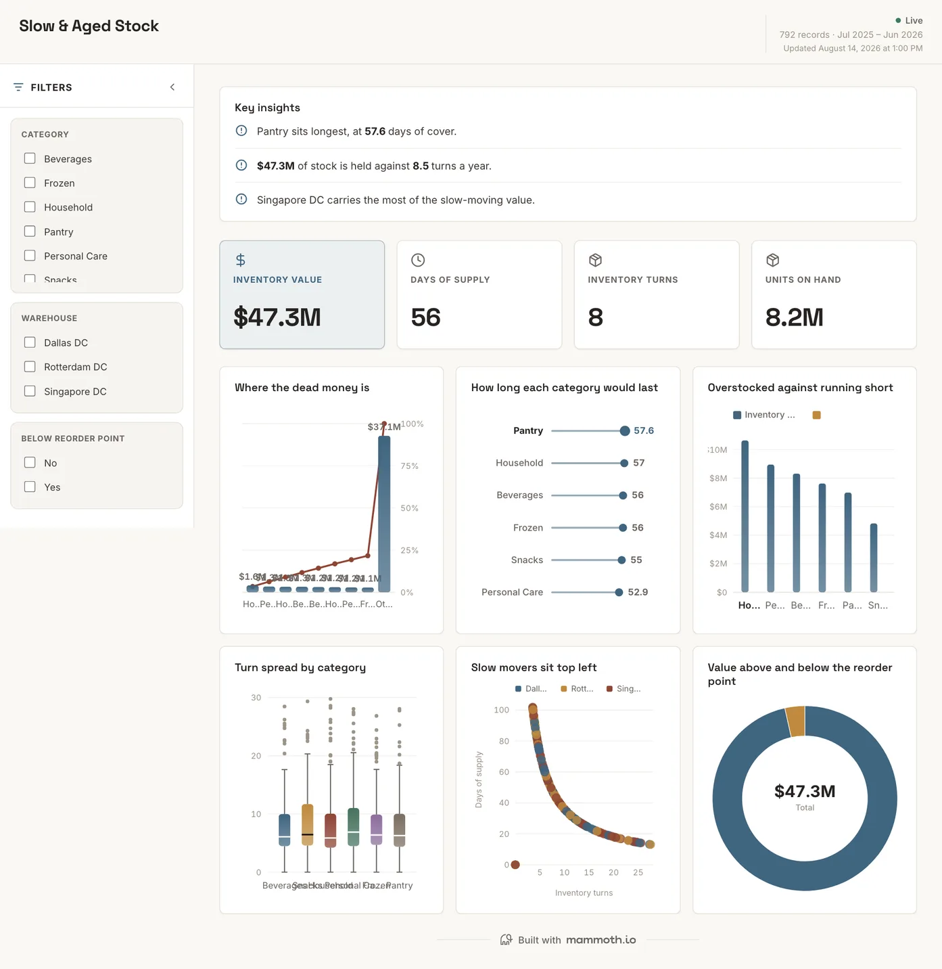This screenshot has height=969, width=942.
Task: Click the filters funnel icon
Action: pyautogui.click(x=18, y=87)
